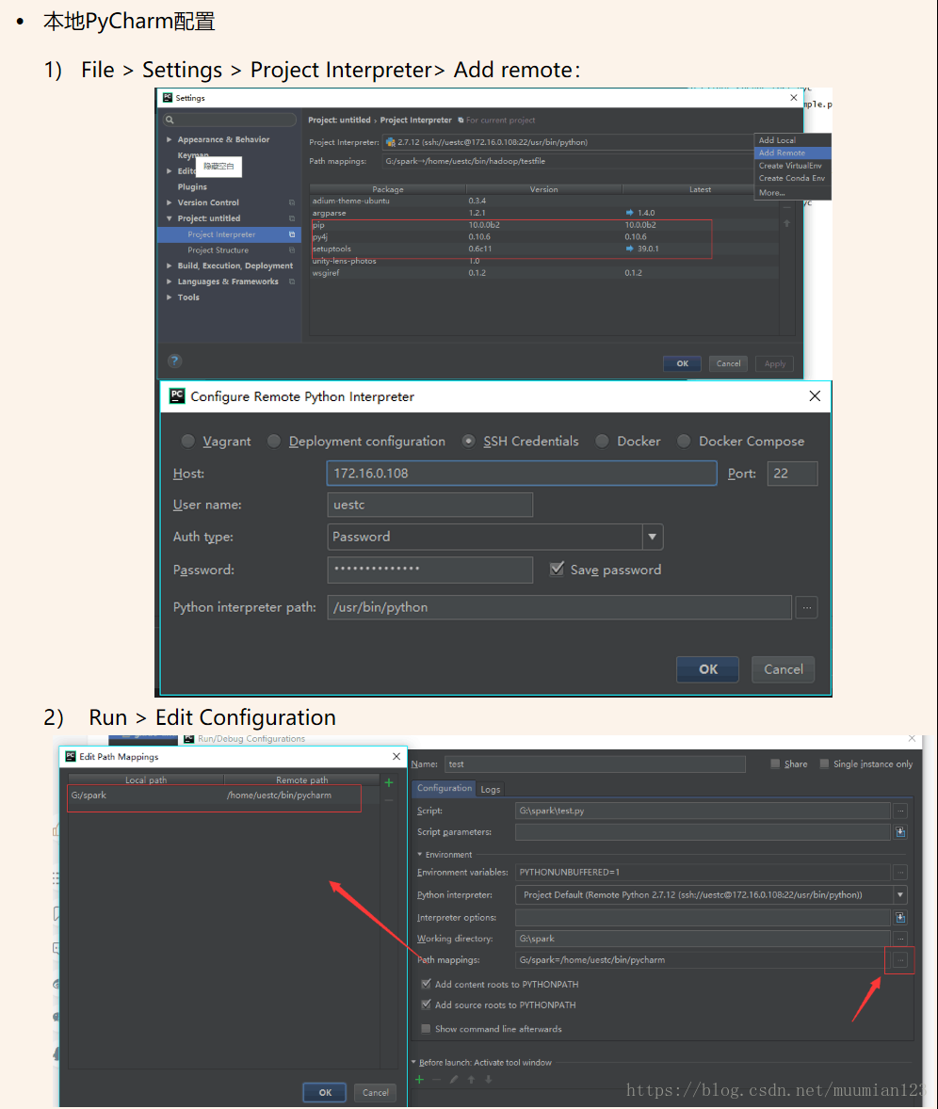Move Before launch task down
This screenshot has width=938, height=1109.
pyautogui.click(x=488, y=1079)
